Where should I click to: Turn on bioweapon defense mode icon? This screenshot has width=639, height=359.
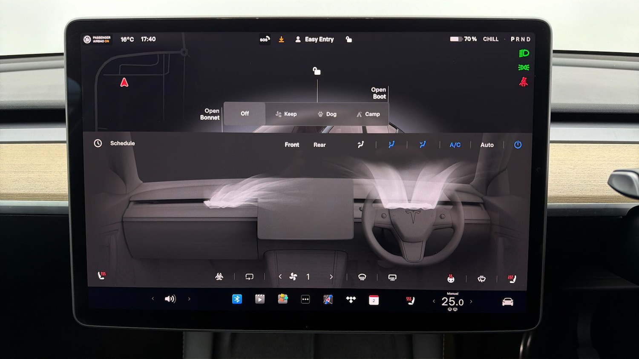(219, 277)
